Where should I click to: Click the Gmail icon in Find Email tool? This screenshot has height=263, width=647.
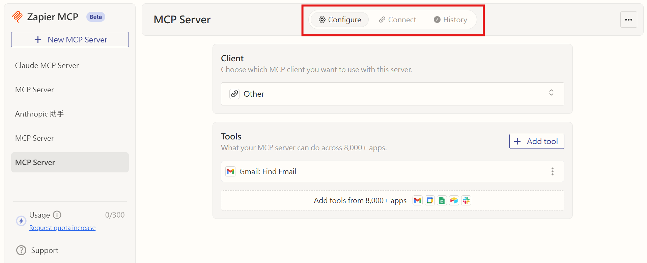click(x=230, y=171)
